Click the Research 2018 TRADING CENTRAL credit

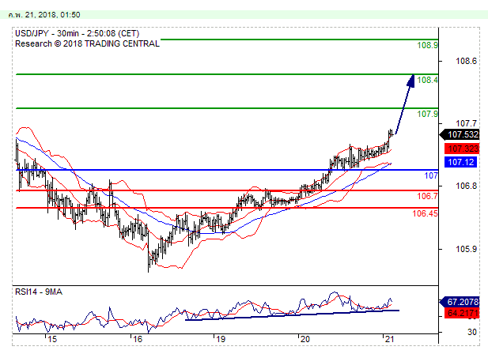pos(87,43)
